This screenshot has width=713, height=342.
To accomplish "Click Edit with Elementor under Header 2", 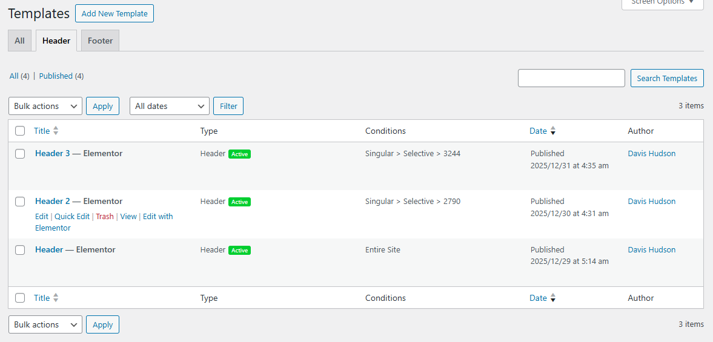I will point(104,222).
